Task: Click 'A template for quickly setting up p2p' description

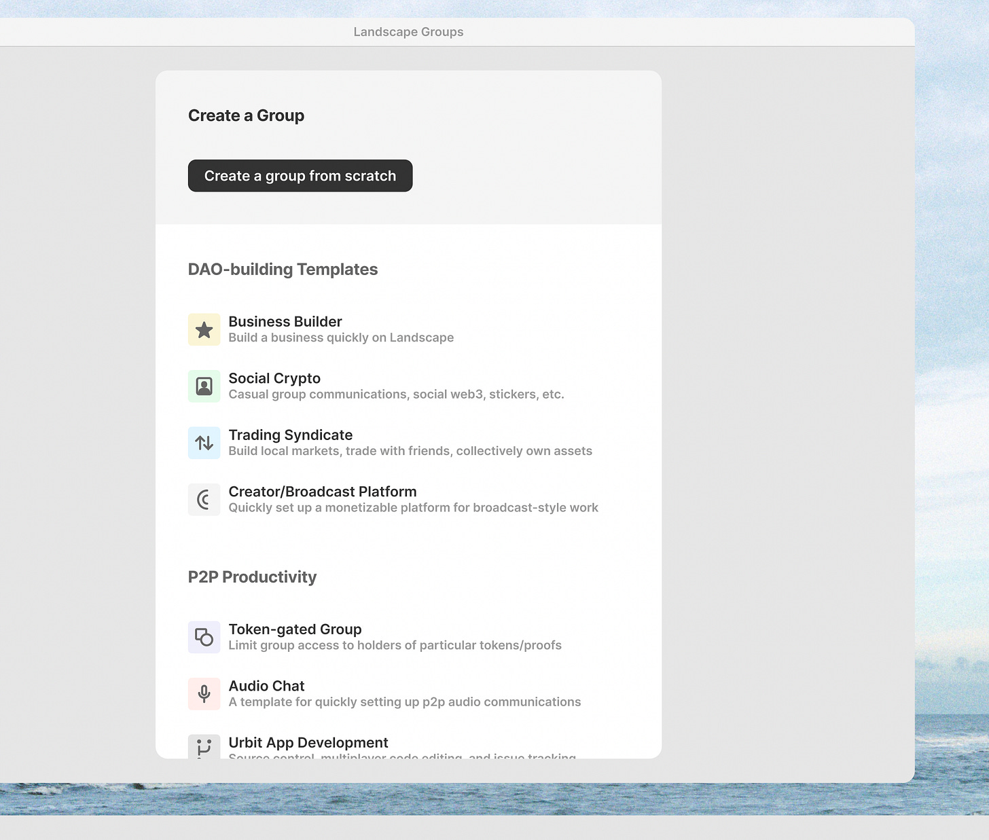Action: point(405,702)
